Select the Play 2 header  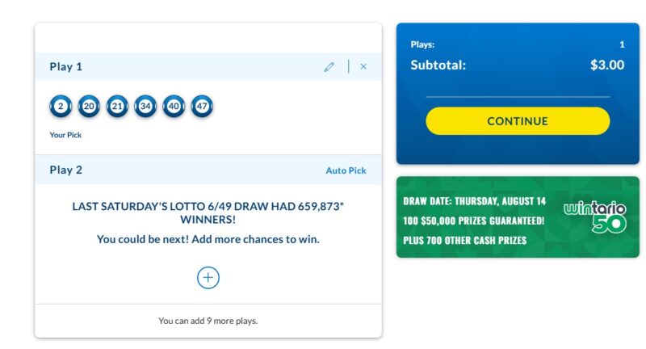coord(66,170)
